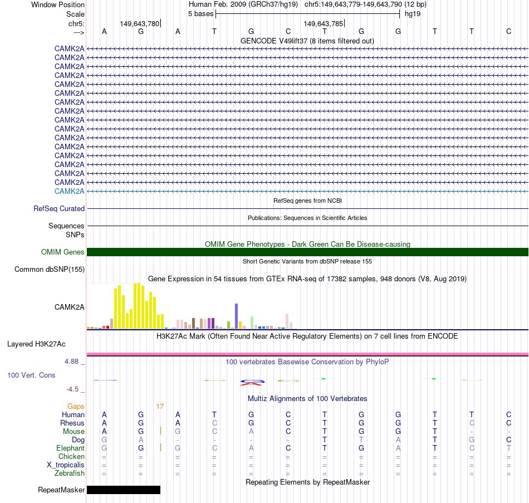Click the 'Zebrafish' alignment row label
This screenshot has width=529, height=503.
coord(70,473)
